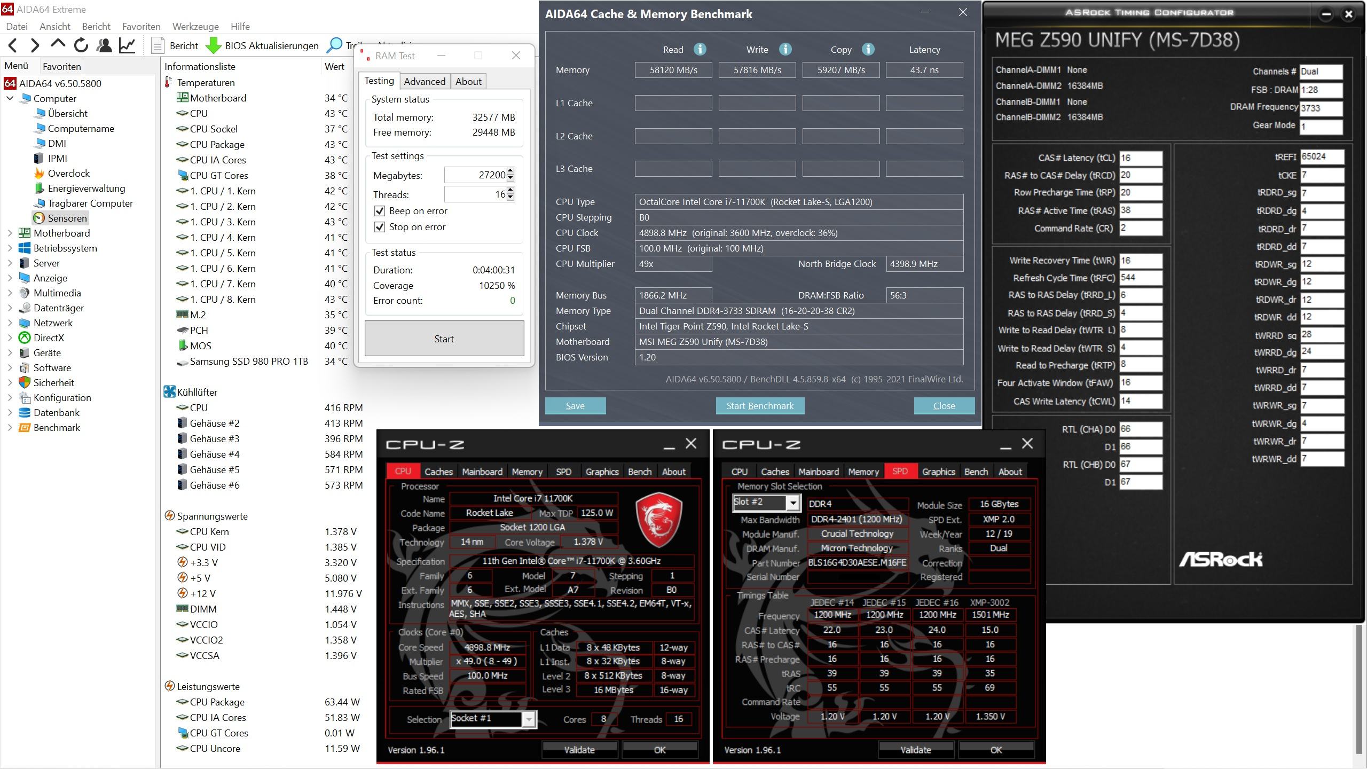Viewport: 1367px width, 769px height.
Task: Open Bericht report toolbar button
Action: 175,45
